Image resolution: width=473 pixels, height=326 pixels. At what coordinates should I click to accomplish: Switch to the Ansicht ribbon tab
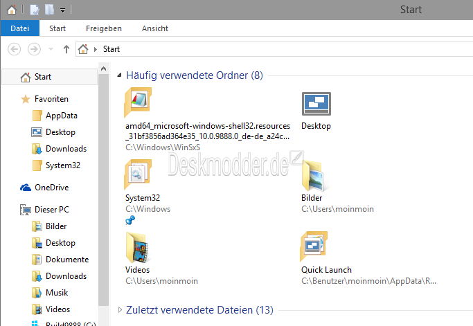pos(155,28)
